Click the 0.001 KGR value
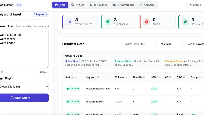Viewport: 204px width, 115px height. pyautogui.click(x=154, y=102)
